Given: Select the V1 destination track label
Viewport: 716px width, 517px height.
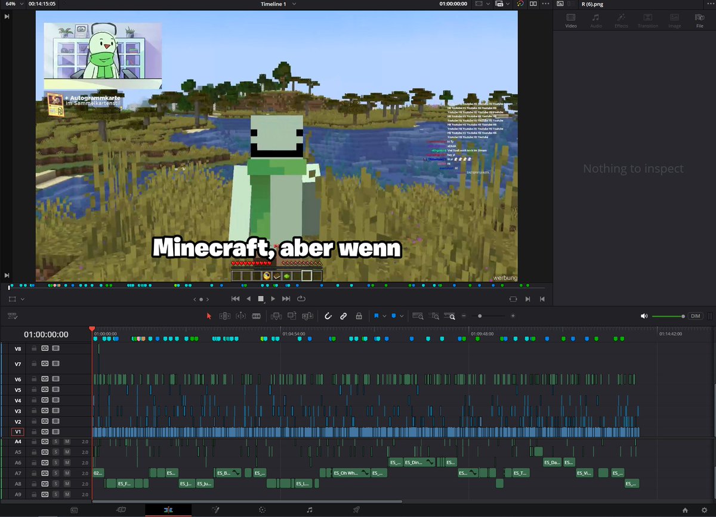Looking at the screenshot, I should (x=18, y=432).
